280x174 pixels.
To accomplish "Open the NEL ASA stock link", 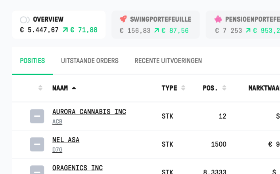I will coord(66,140).
